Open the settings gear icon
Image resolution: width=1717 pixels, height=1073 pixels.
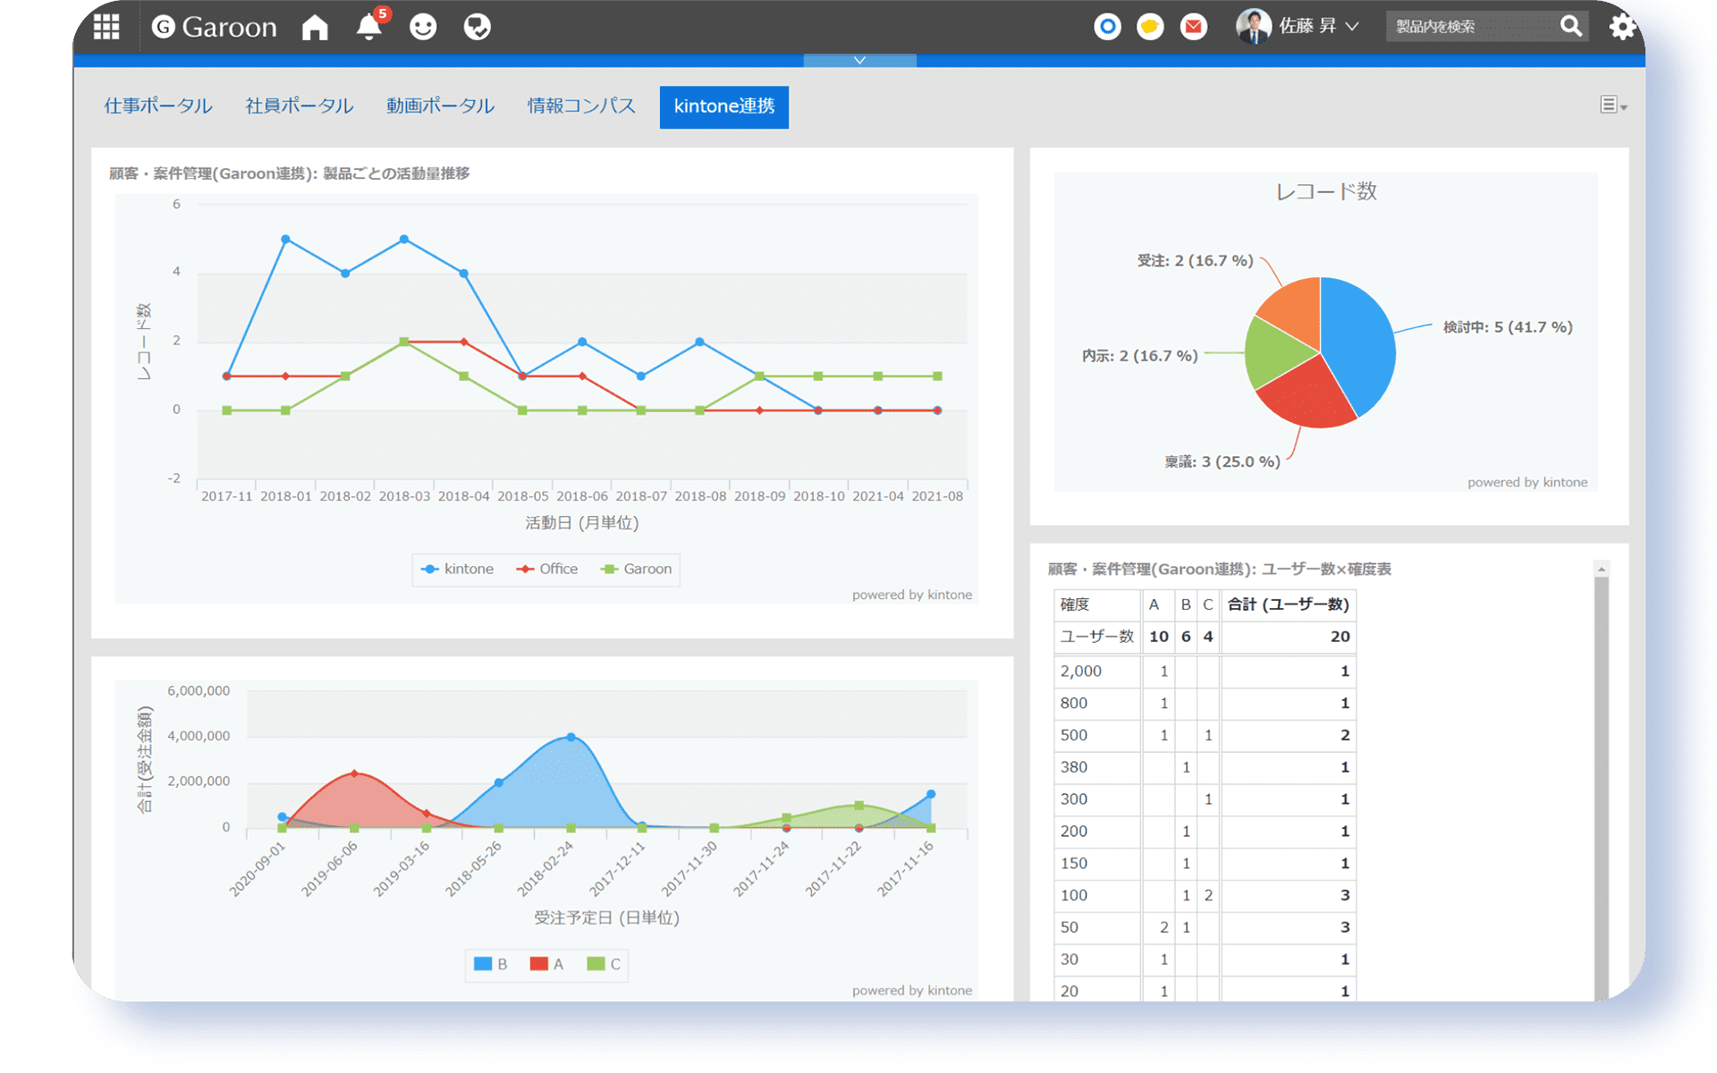coord(1622,27)
